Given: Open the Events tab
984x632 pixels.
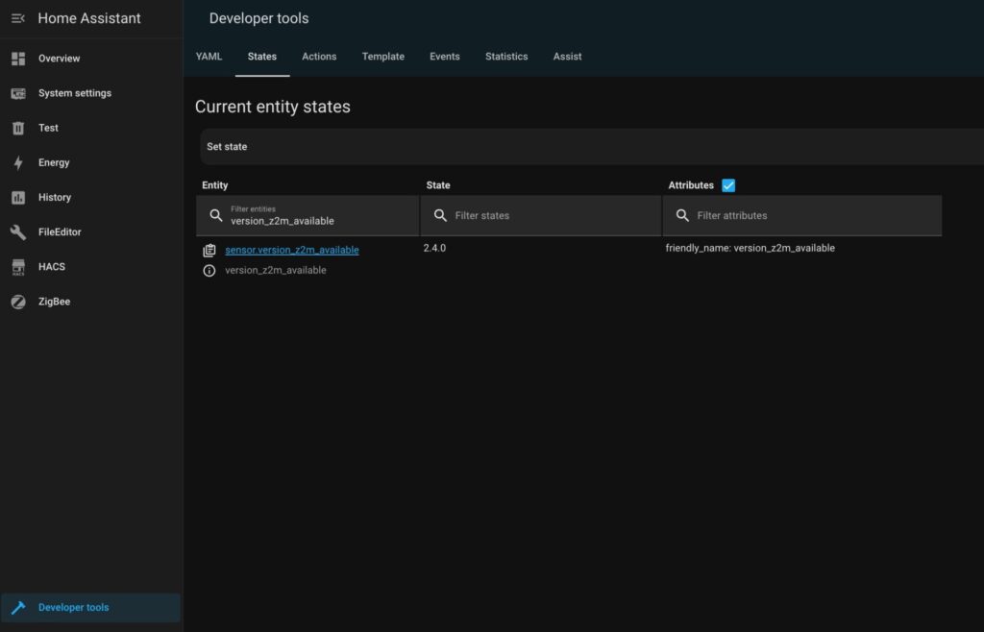Looking at the screenshot, I should [x=445, y=57].
